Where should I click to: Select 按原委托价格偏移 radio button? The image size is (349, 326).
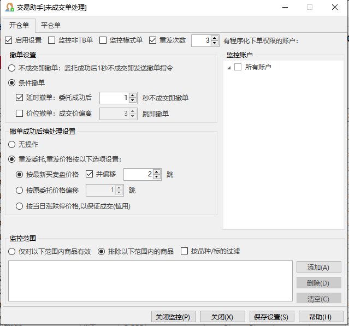tap(19, 190)
